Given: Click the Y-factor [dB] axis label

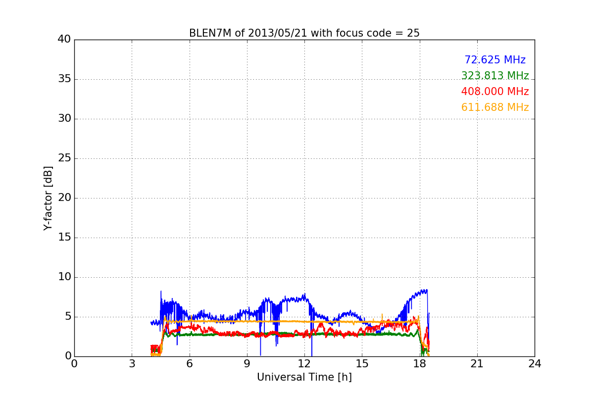Looking at the screenshot, I should click(x=48, y=198).
